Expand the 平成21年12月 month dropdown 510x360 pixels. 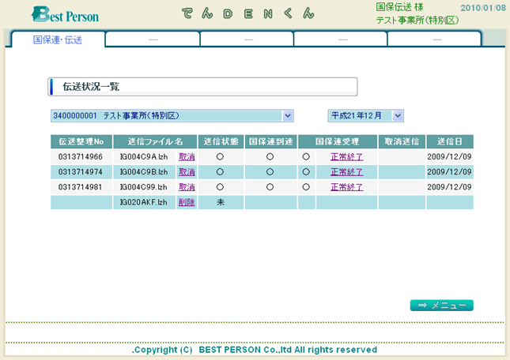pos(365,116)
